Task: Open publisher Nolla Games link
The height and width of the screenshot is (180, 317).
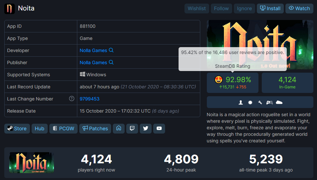Action: click(x=93, y=63)
